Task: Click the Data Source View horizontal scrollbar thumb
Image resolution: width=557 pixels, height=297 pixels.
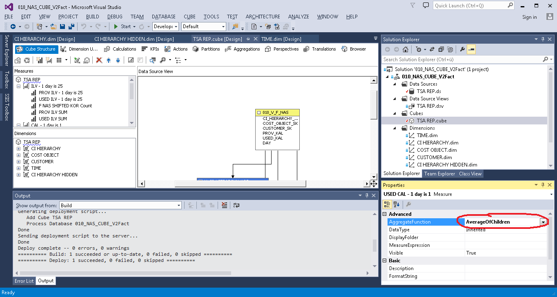Action: pyautogui.click(x=241, y=184)
